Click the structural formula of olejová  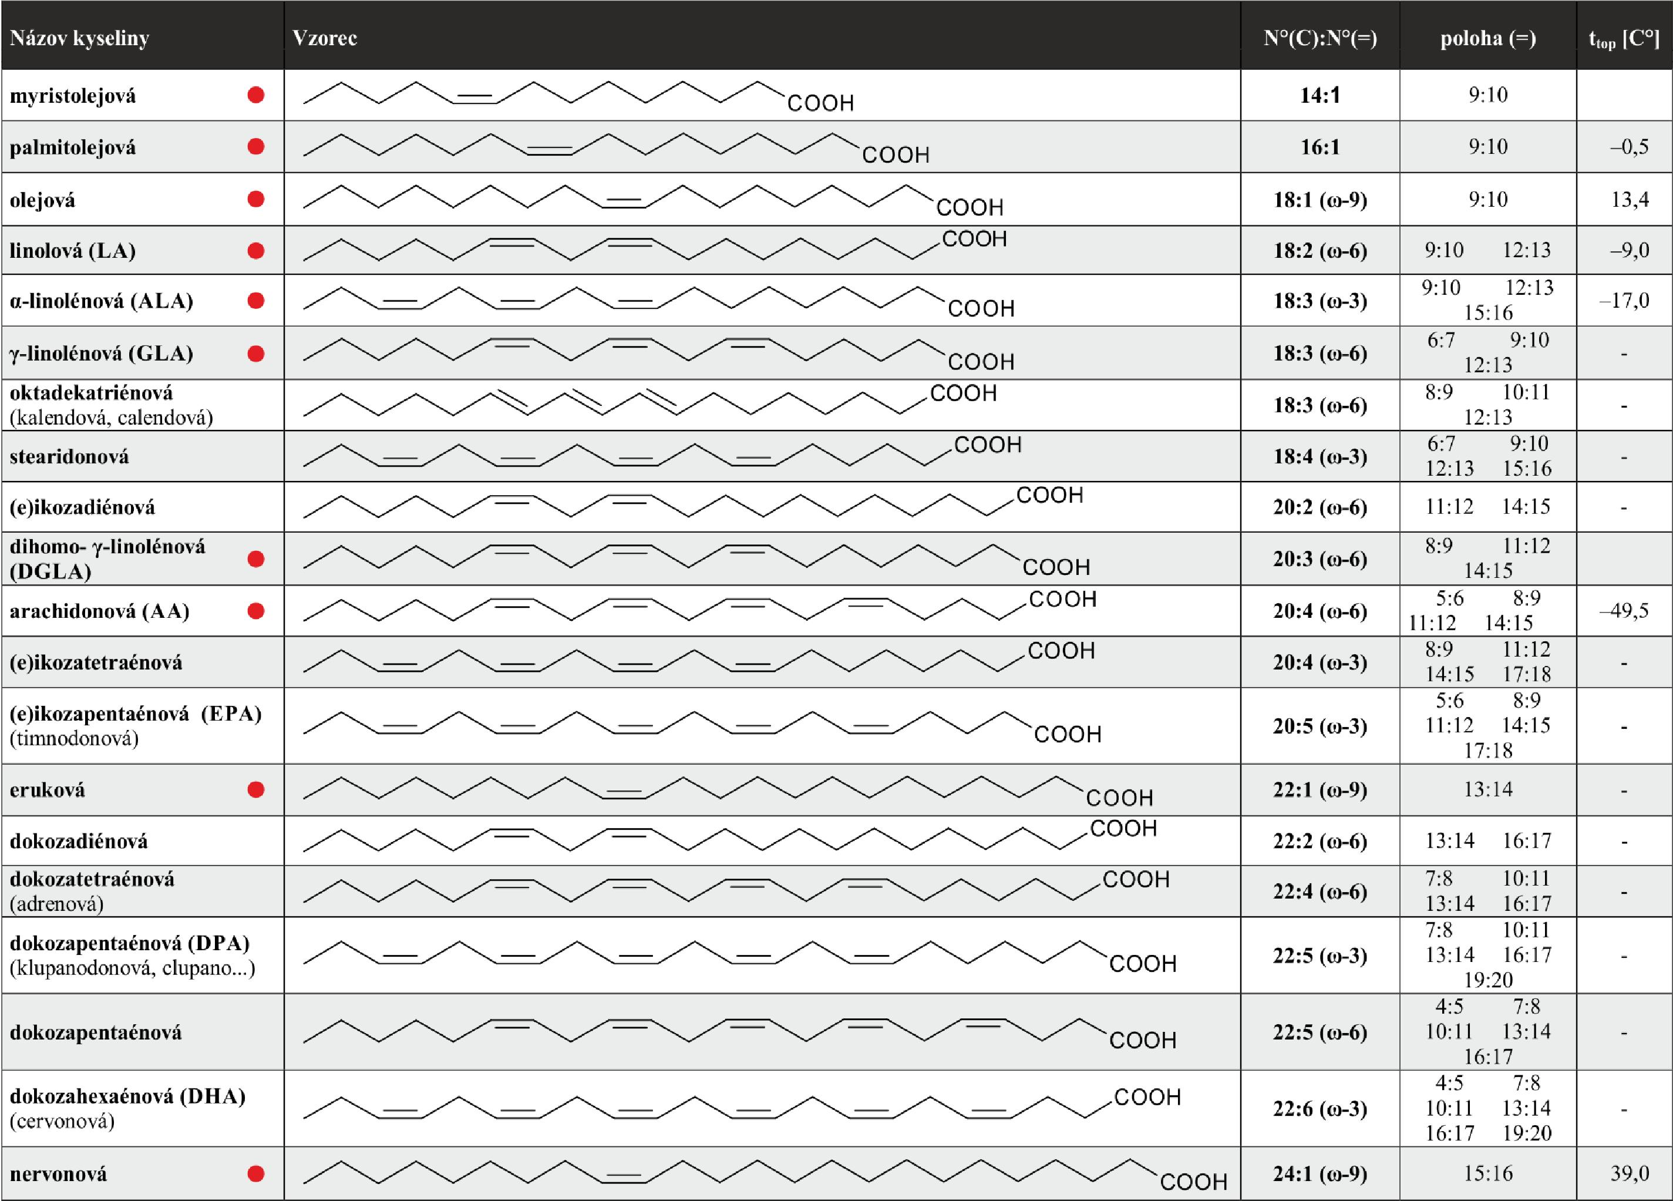654,201
